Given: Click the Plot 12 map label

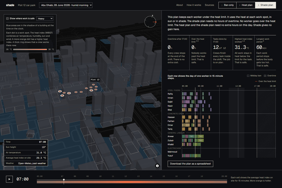Looking at the screenshot, I should [95, 79].
